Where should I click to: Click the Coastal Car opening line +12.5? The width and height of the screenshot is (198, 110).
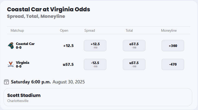pyautogui.click(x=68, y=46)
